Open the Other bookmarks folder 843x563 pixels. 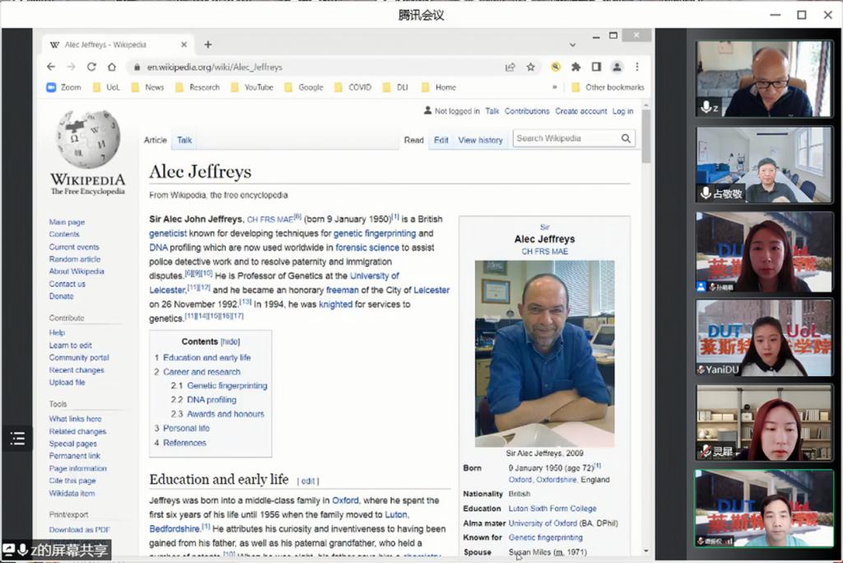tap(608, 87)
